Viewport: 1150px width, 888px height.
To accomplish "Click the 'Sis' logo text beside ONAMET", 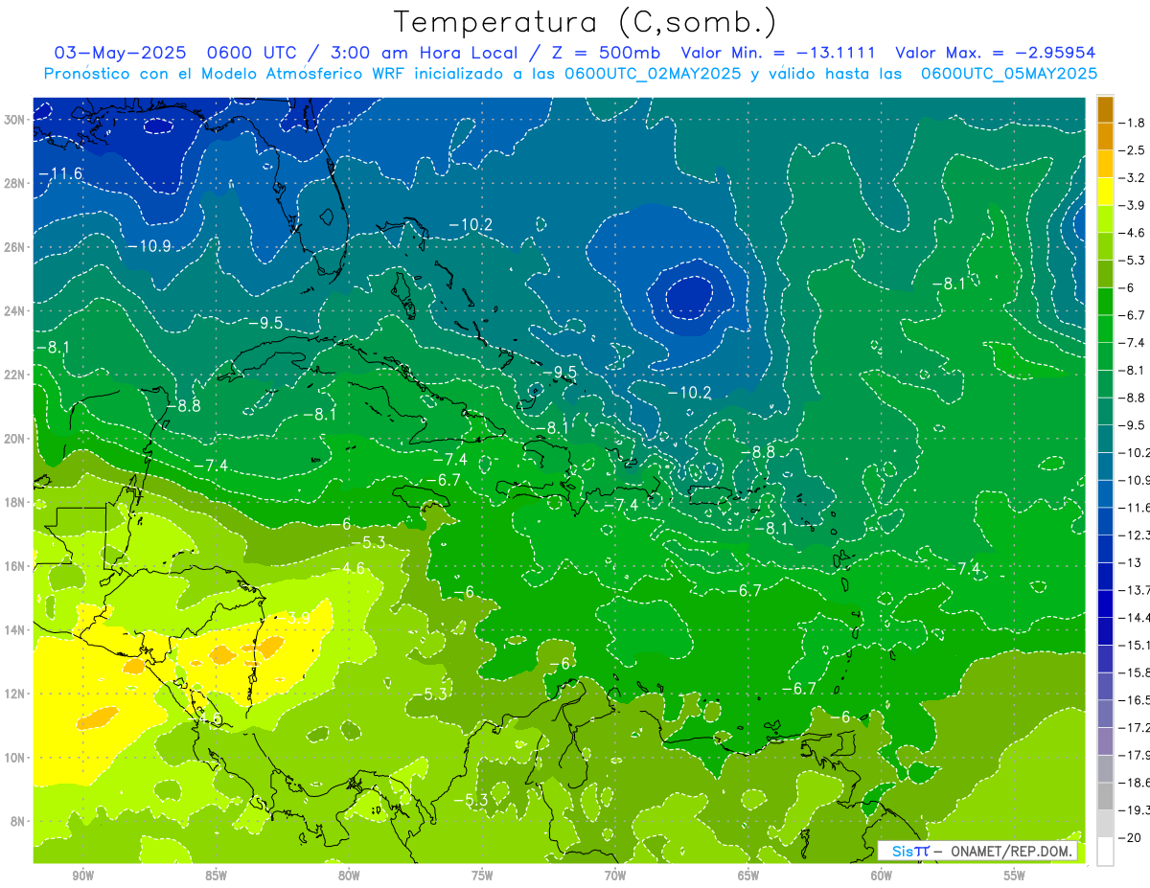I will coord(904,851).
